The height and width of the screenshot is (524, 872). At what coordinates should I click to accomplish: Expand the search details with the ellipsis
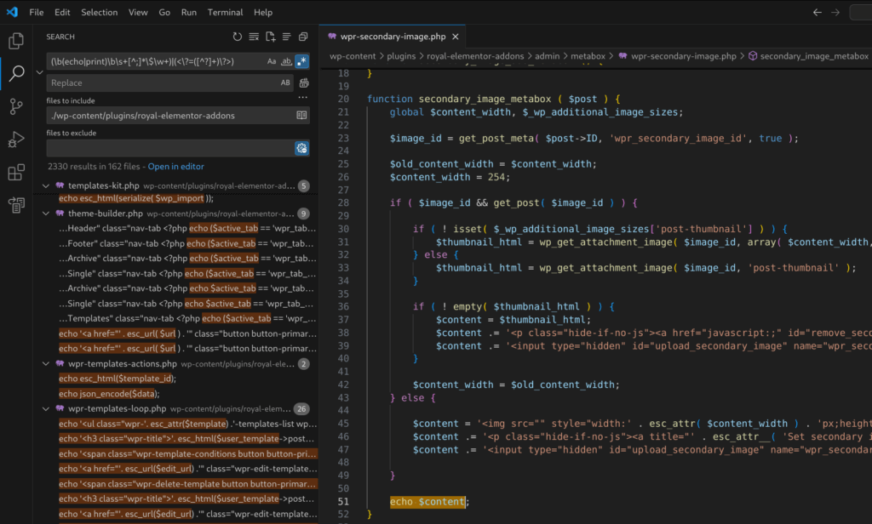pyautogui.click(x=302, y=97)
